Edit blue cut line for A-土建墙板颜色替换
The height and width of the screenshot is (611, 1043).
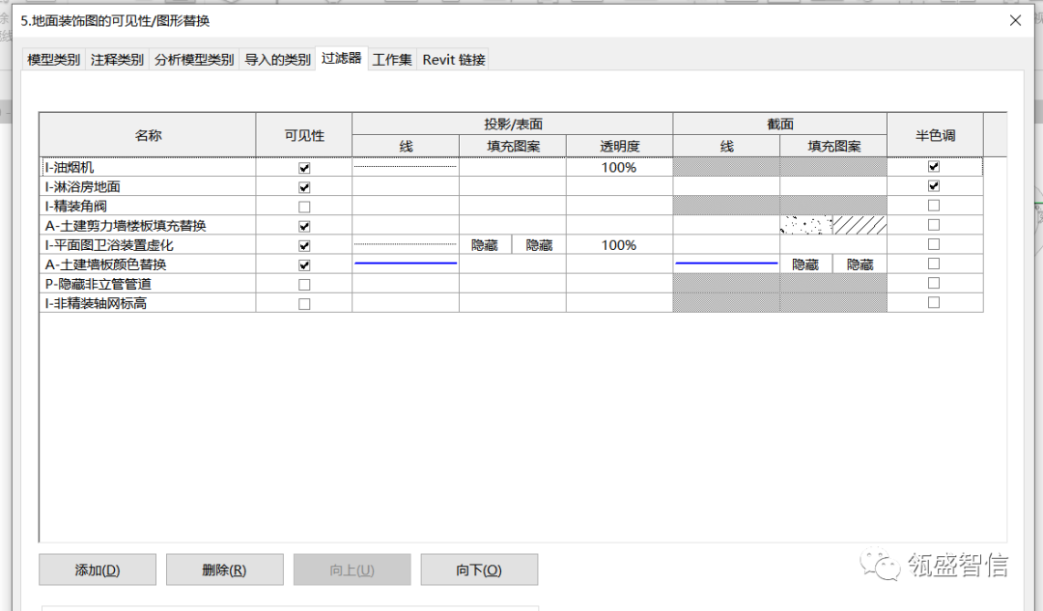click(x=726, y=264)
